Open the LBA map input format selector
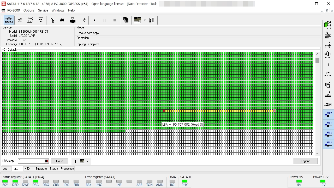This screenshot has width=334, height=188. [x=47, y=161]
